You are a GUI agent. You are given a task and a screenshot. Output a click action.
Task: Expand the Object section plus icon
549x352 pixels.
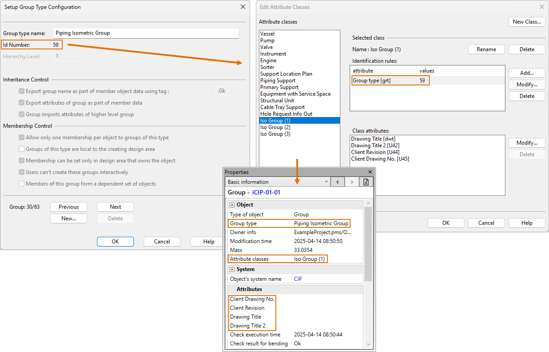pyautogui.click(x=232, y=205)
